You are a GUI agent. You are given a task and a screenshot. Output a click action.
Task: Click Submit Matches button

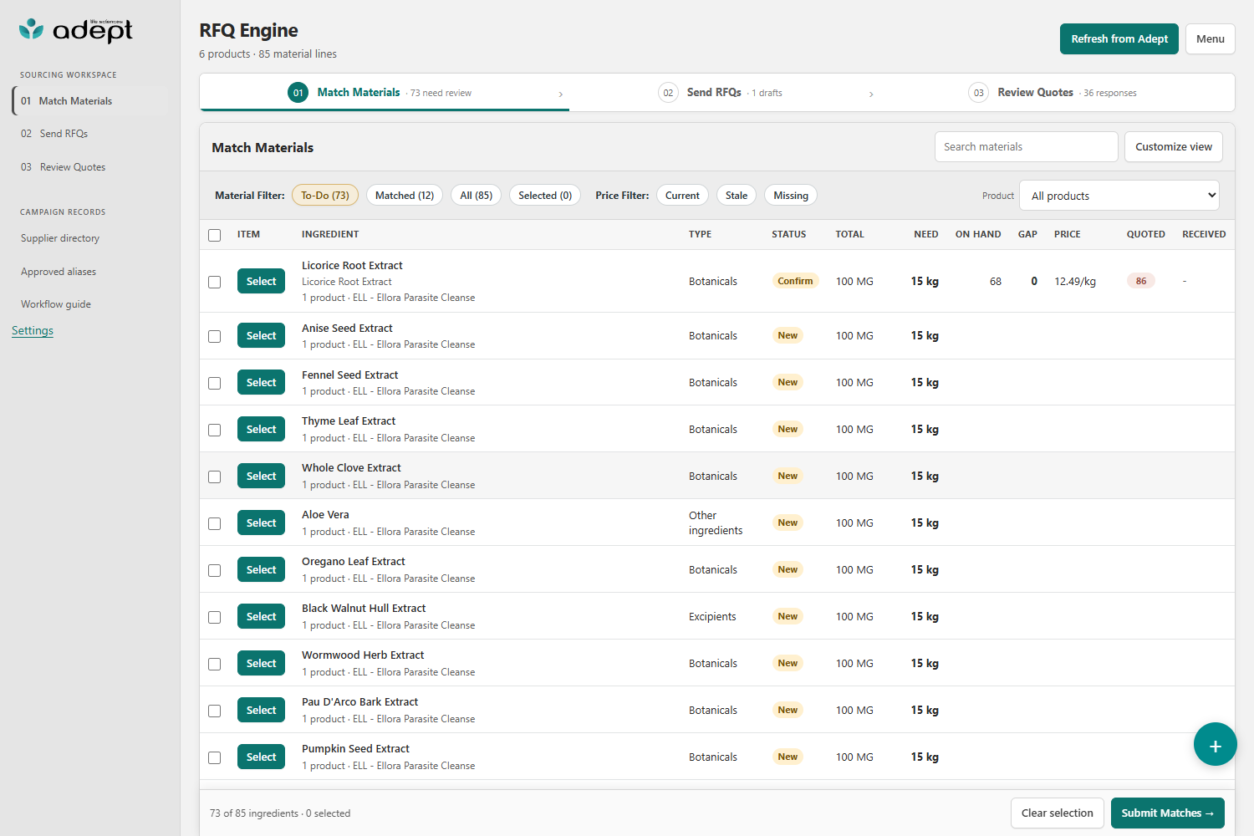point(1167,813)
